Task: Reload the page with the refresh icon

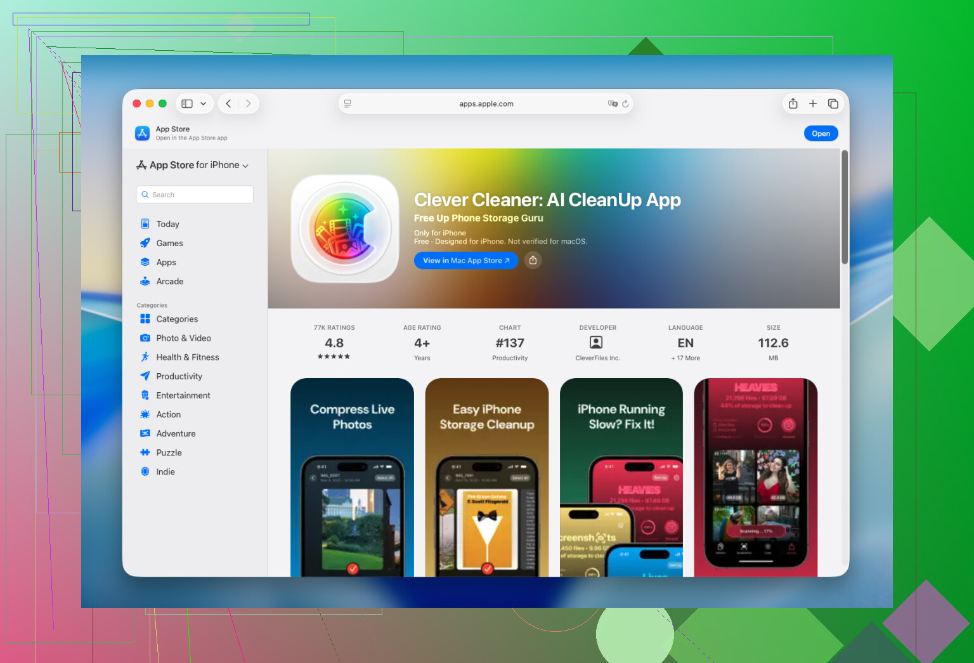Action: (625, 103)
